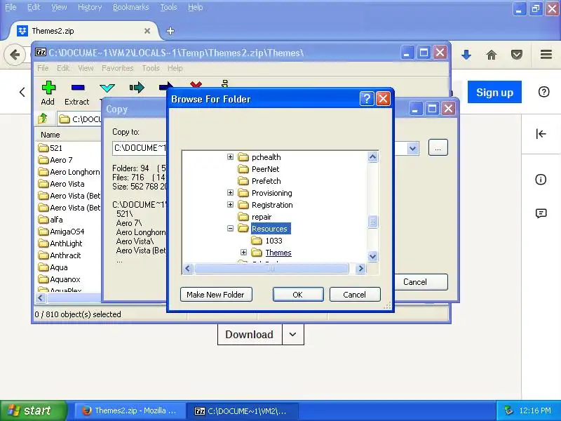Screen dimensions: 561x421
Task: Click folder tree scroll down arrow
Action: tap(372, 256)
